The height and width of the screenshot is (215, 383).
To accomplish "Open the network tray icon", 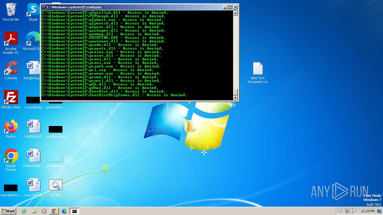I will (x=347, y=211).
